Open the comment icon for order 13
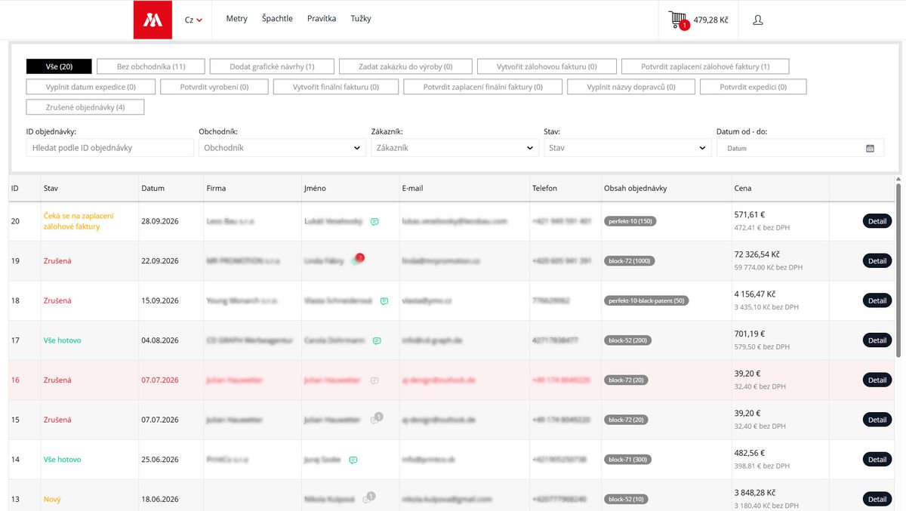The image size is (906, 511). [x=368, y=498]
